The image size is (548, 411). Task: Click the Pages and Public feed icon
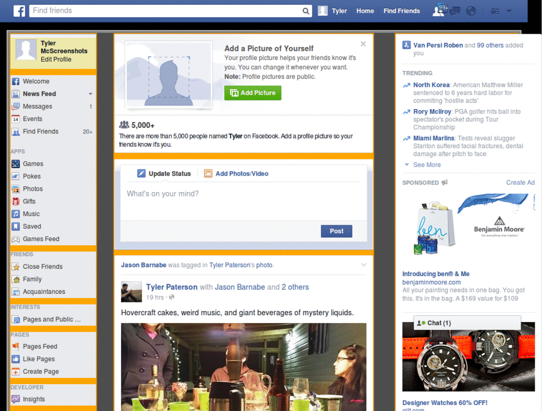pos(16,319)
